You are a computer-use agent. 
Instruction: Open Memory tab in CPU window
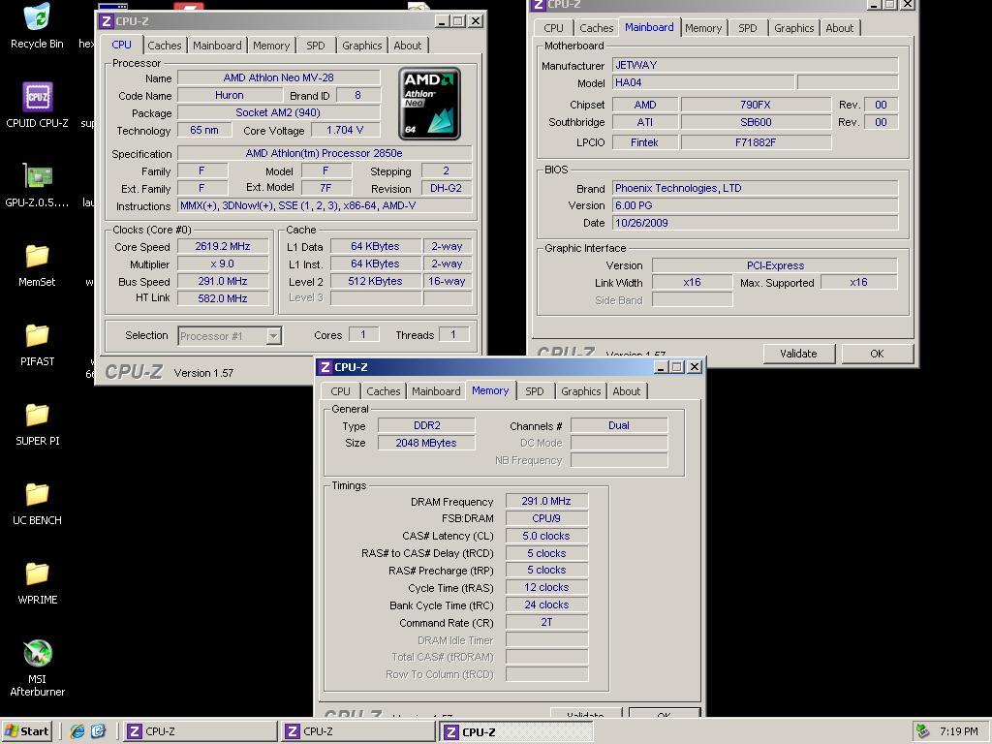(x=271, y=46)
